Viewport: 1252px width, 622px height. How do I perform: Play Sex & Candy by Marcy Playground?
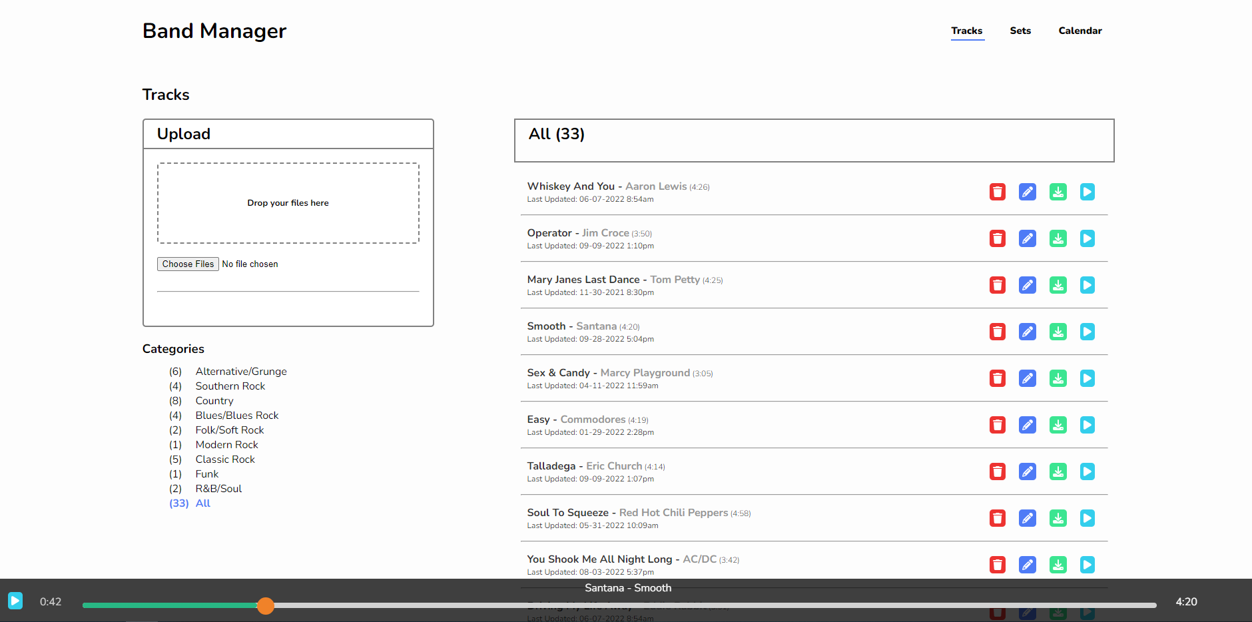pos(1088,378)
